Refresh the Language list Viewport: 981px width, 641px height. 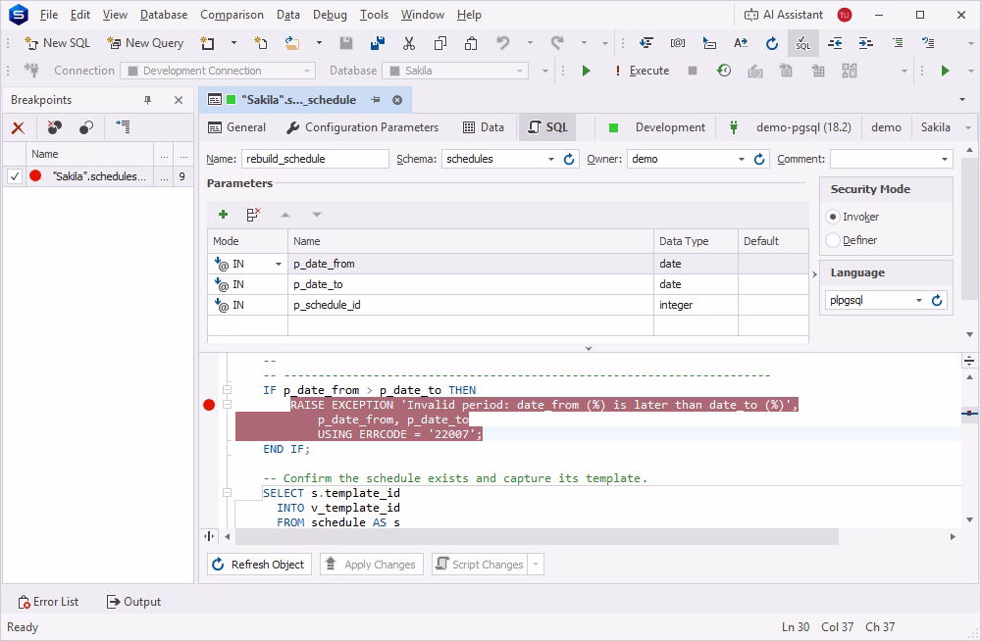[x=937, y=300]
